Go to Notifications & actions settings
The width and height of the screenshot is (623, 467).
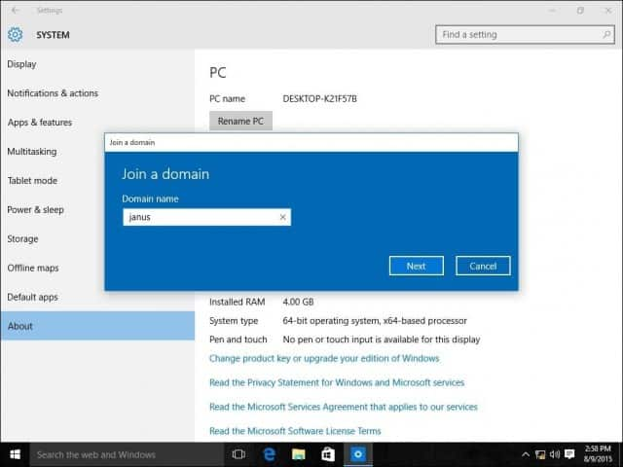pyautogui.click(x=53, y=93)
